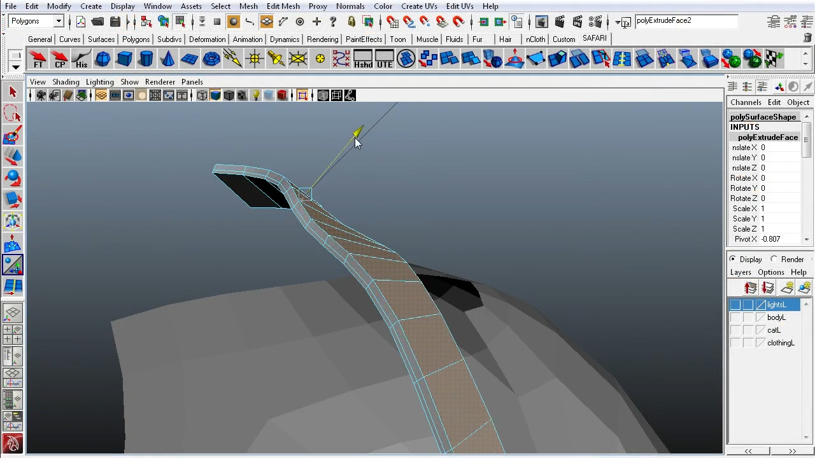Click the catL layer name
Image resolution: width=815 pixels, height=458 pixels.
(x=774, y=330)
